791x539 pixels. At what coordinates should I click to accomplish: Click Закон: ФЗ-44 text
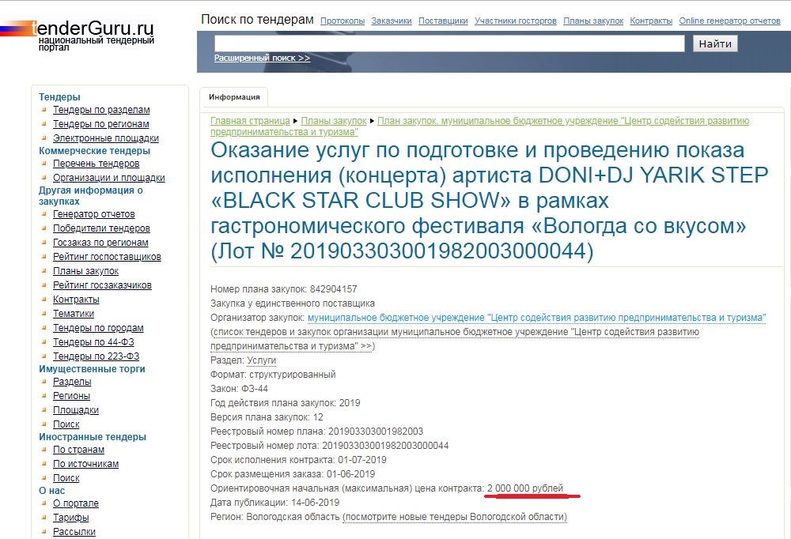point(239,389)
